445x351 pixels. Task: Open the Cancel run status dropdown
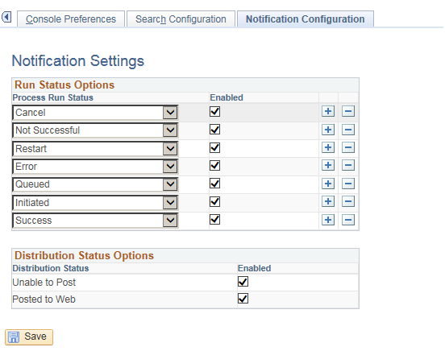tap(95, 113)
